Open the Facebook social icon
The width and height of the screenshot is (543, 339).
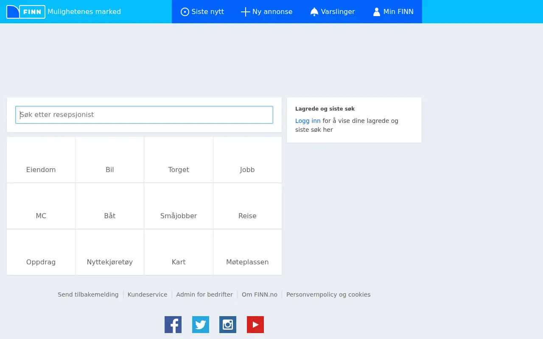pos(173,325)
